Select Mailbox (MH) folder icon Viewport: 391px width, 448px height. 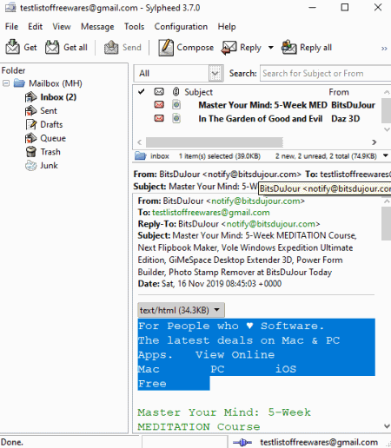[x=19, y=83]
